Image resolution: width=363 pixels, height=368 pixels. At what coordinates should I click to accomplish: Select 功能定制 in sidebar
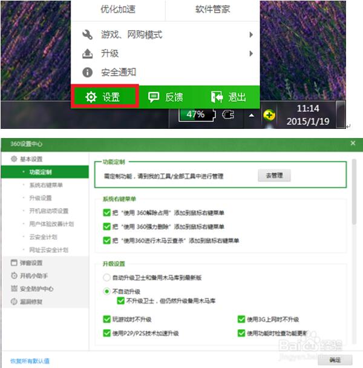pyautogui.click(x=45, y=172)
